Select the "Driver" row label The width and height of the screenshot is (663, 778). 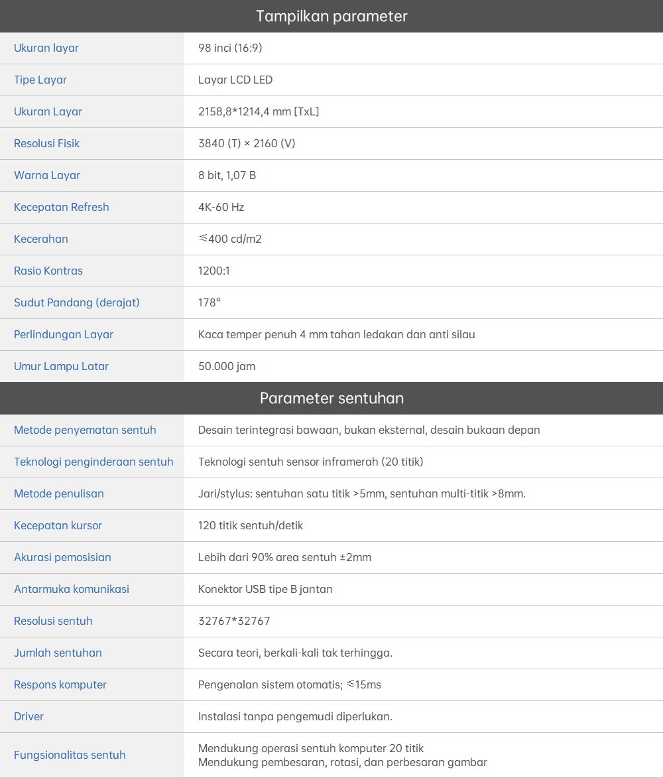(x=29, y=716)
